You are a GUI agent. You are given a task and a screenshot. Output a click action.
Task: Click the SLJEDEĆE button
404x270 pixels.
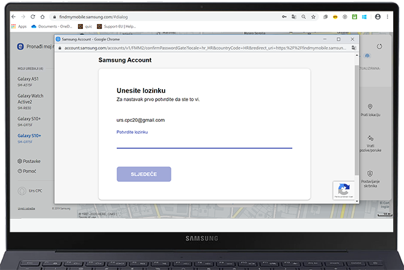pos(144,174)
